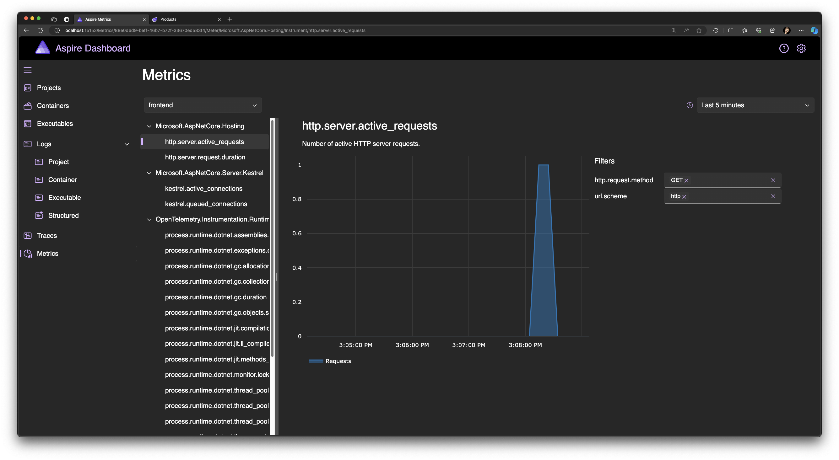Screen dimensions: 839x460
Task: Click the hamburger navigation menu icon
Action: tap(28, 70)
